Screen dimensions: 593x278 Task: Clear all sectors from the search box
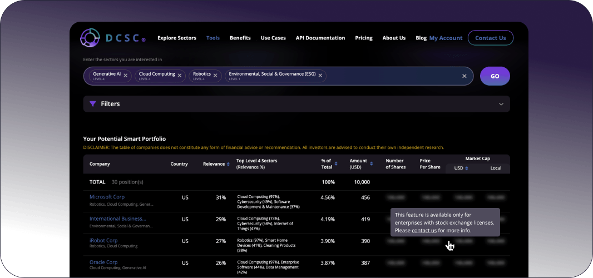(x=464, y=76)
